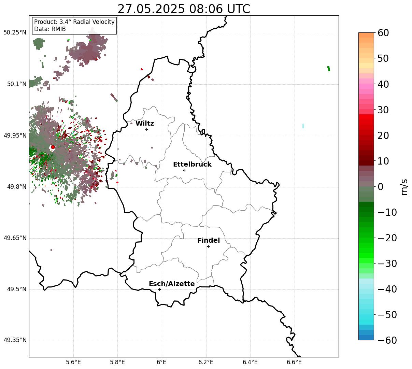Click the Data: RMIB text
Viewport: 412px width, 369px height.
click(50, 29)
